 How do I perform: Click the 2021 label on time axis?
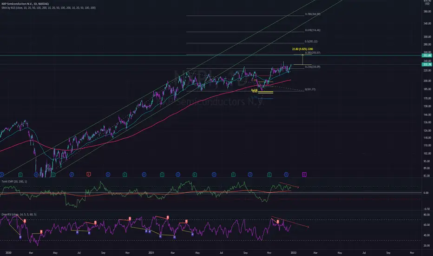[151, 253]
